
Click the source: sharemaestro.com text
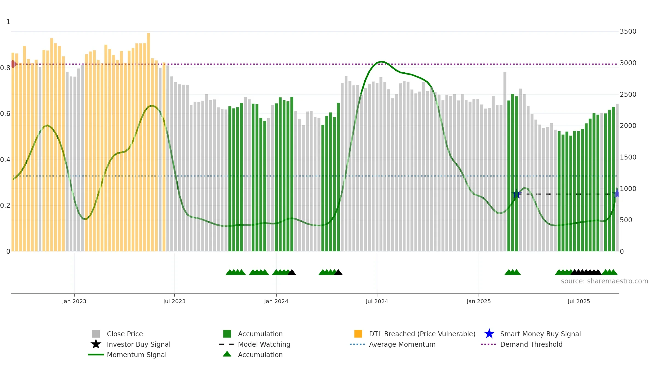605,281
